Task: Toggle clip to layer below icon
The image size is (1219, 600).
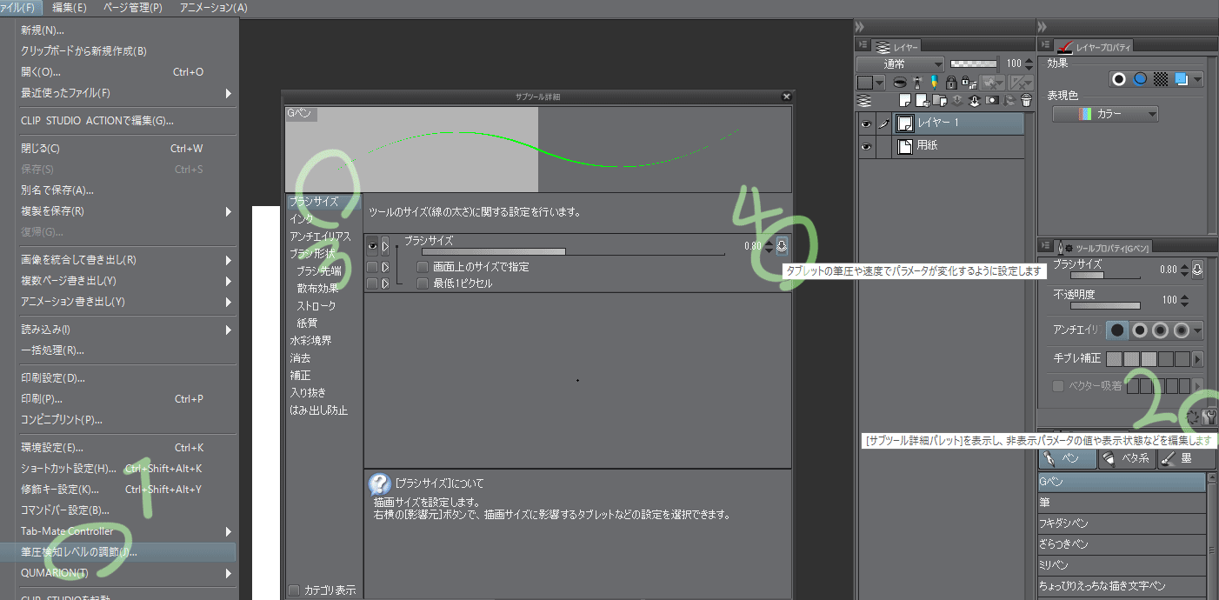Action: coord(901,83)
